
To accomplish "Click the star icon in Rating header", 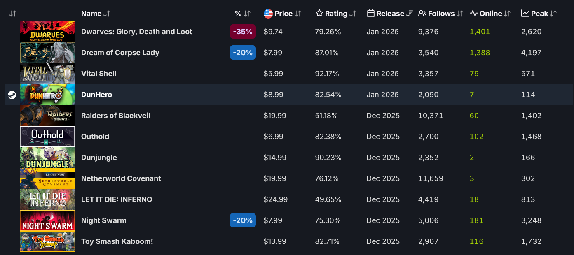I will (319, 14).
